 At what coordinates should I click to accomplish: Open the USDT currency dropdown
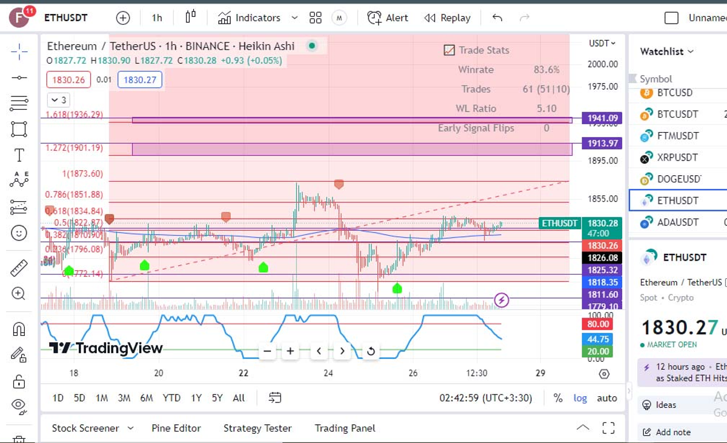tap(602, 44)
